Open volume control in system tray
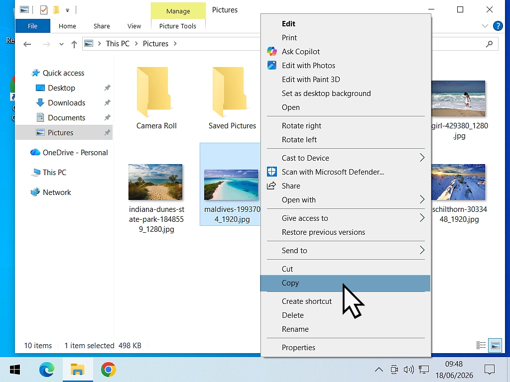Screen dimensions: 510x382 point(408,370)
